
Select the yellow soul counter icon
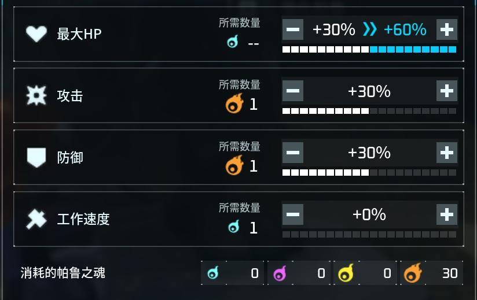pos(346,273)
